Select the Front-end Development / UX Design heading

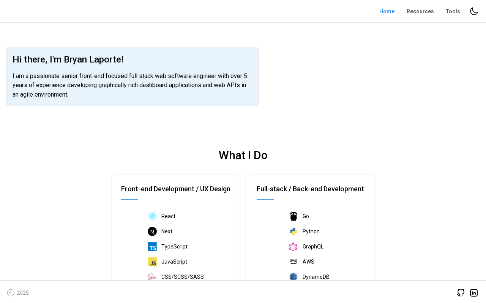[x=176, y=189]
